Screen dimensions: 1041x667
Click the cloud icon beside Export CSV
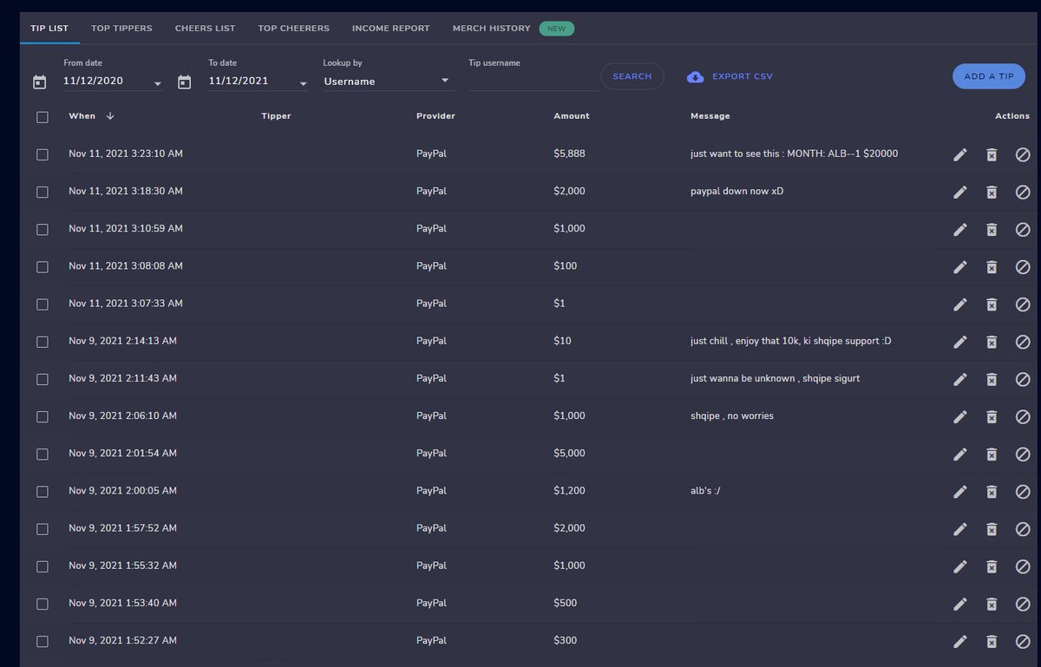click(x=695, y=76)
